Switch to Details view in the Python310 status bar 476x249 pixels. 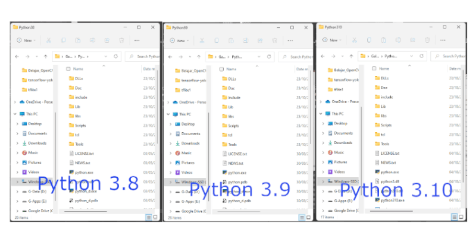[455, 217]
